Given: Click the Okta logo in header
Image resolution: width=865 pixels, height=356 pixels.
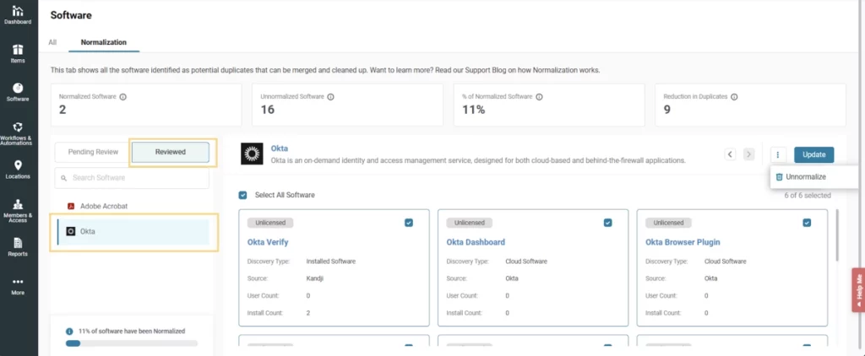Looking at the screenshot, I should click(x=252, y=154).
